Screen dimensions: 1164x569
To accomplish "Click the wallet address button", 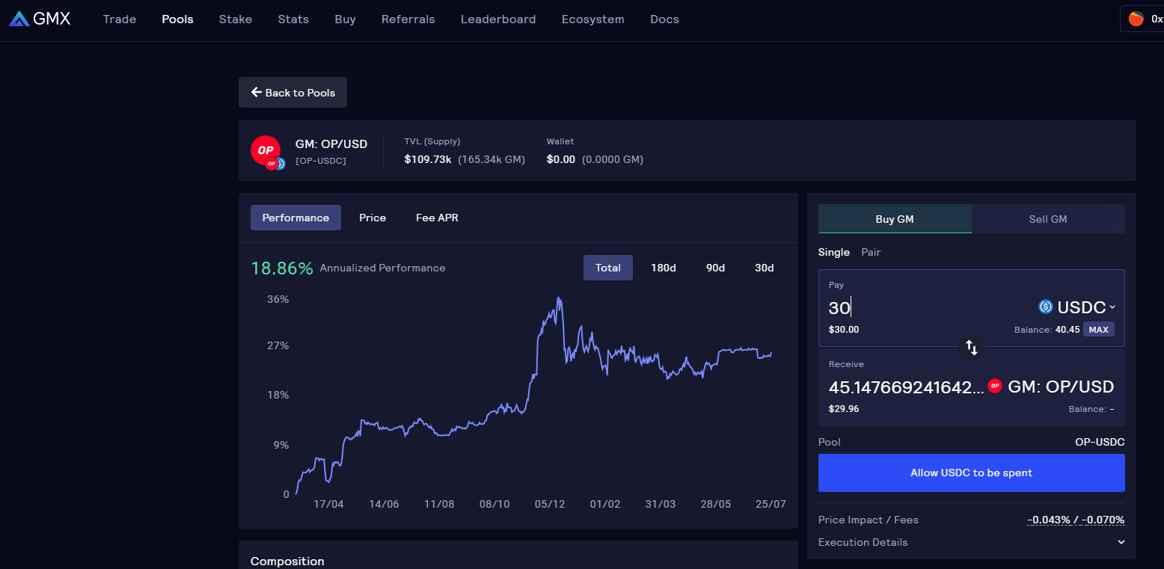I will coord(1142,19).
